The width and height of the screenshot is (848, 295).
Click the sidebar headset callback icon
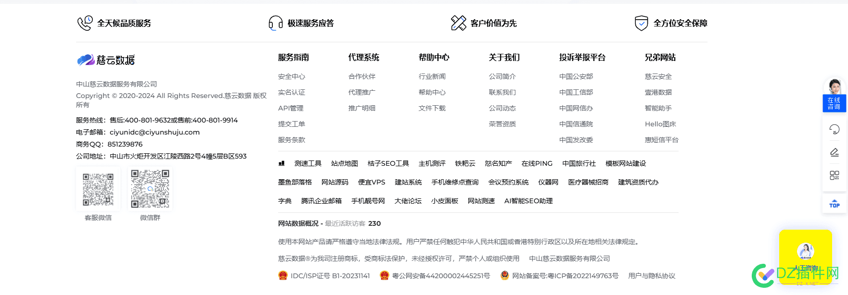coord(834,129)
